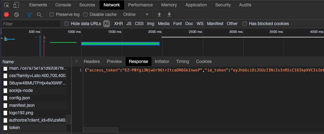324x134 pixels.
Task: Stop recording network log with red button
Action: click(6, 14)
